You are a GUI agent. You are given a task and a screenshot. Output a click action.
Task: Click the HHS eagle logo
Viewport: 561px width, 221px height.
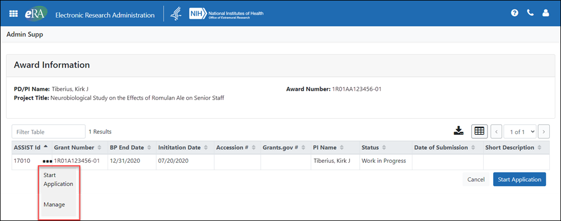(x=175, y=13)
